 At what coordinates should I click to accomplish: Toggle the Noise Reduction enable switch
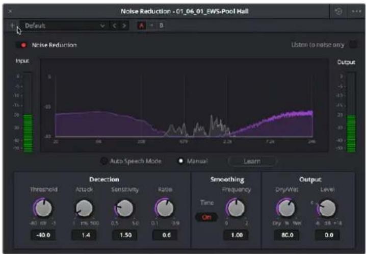pos(22,45)
